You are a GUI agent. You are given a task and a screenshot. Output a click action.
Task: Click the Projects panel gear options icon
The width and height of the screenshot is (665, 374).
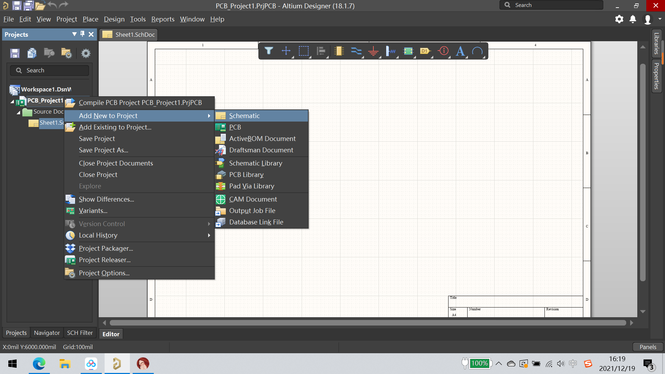point(86,53)
